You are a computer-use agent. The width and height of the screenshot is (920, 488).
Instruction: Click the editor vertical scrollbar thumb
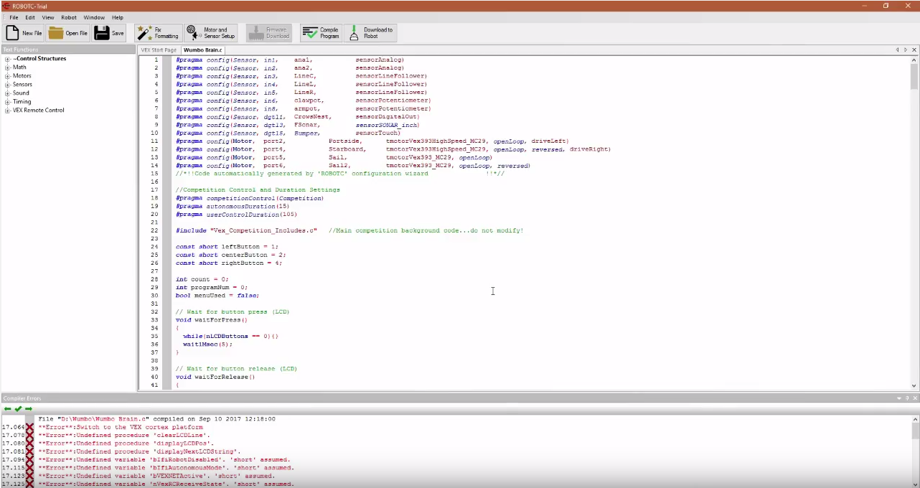914,75
